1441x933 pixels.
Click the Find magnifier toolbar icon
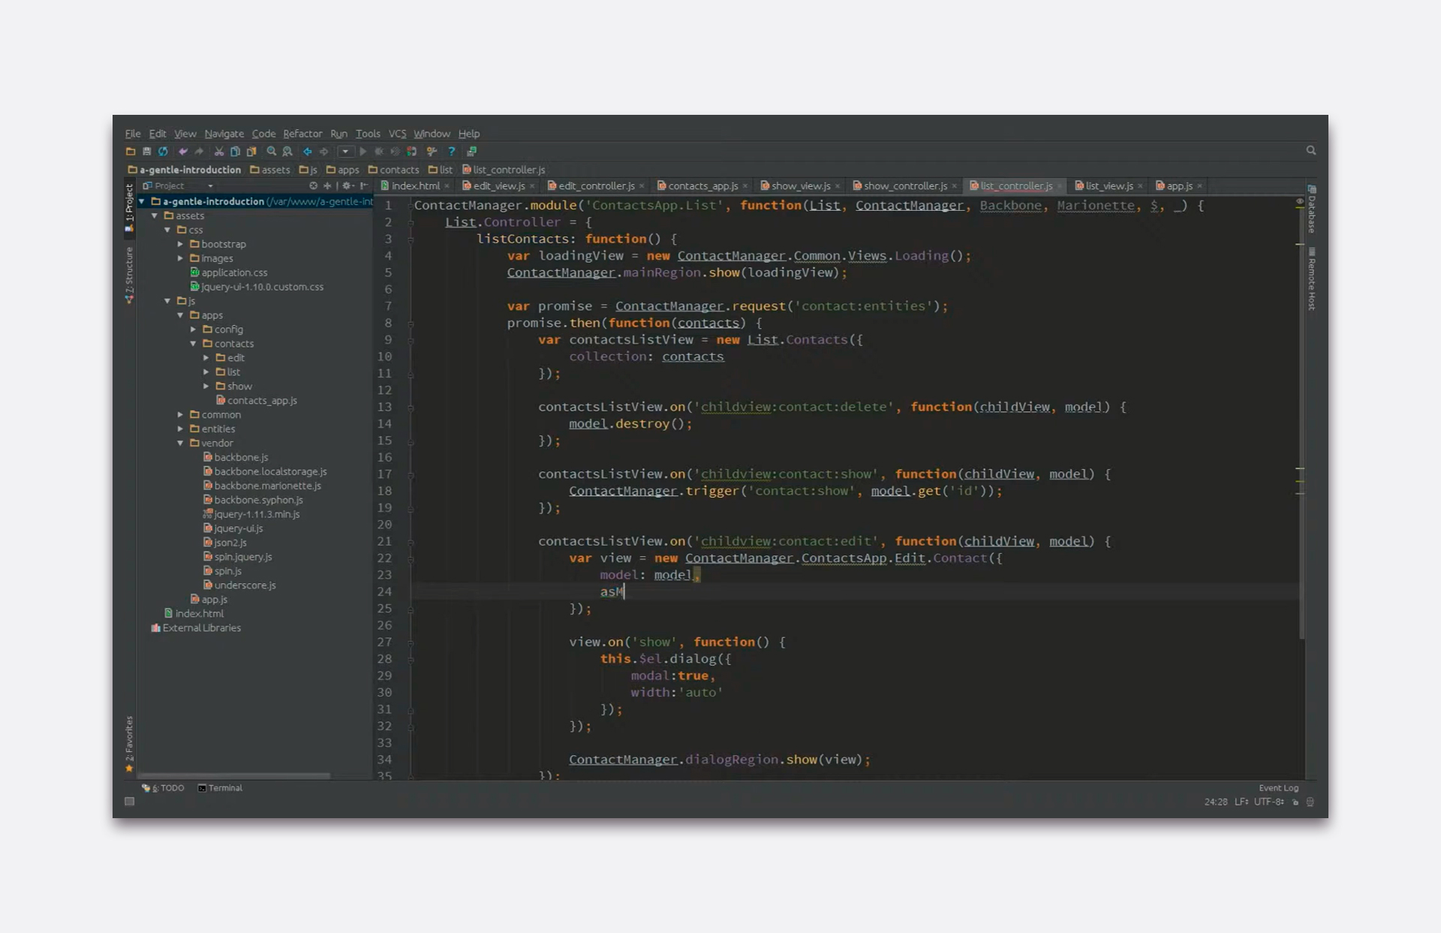(x=272, y=152)
